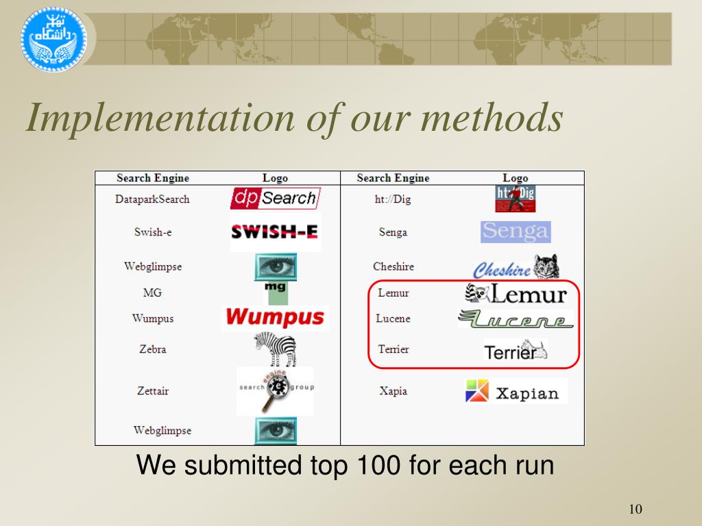Screen dimensions: 702x526
Task: Select the Xapia name cell
Action: click(x=393, y=391)
